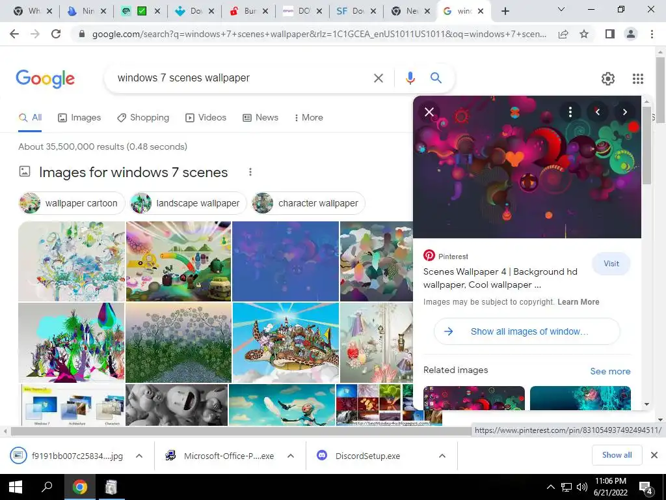666x500 pixels.
Task: Switch to the Images results tab
Action: (x=79, y=118)
